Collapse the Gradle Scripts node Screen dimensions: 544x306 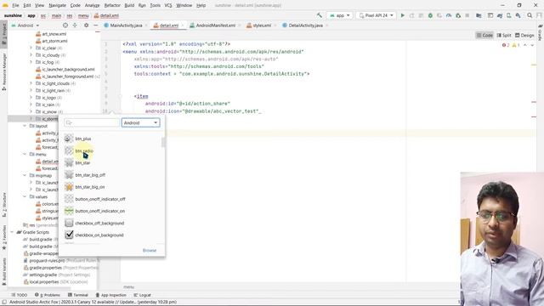[x=12, y=232]
